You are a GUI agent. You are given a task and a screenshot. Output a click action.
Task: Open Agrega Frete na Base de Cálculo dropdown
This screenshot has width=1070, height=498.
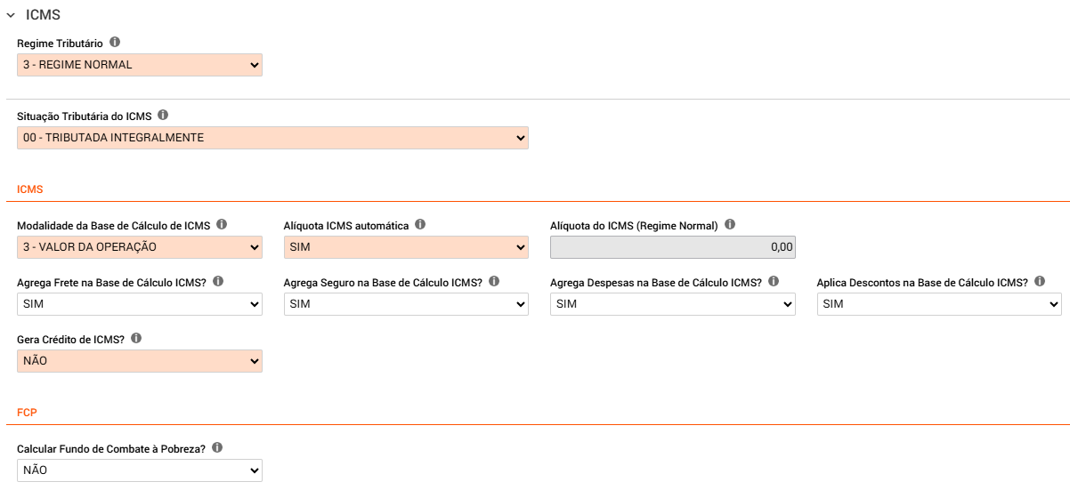click(x=140, y=304)
